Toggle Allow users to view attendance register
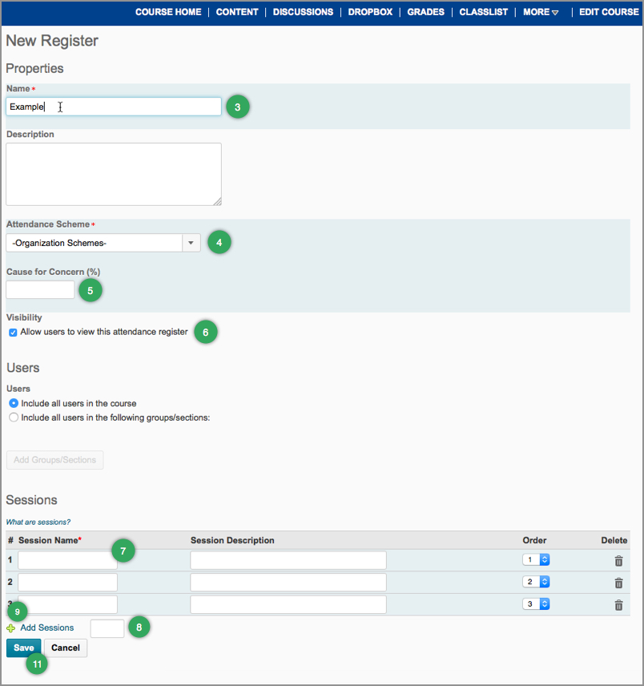644x686 pixels. point(13,333)
